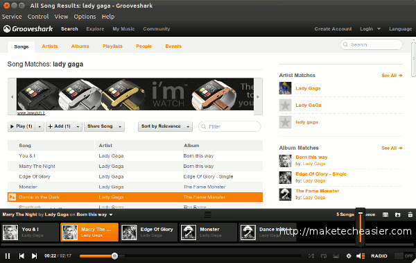Image resolution: width=416 pixels, height=263 pixels.
Task: Click Edge Of Glory - Single album cover
Action: pos(285,178)
